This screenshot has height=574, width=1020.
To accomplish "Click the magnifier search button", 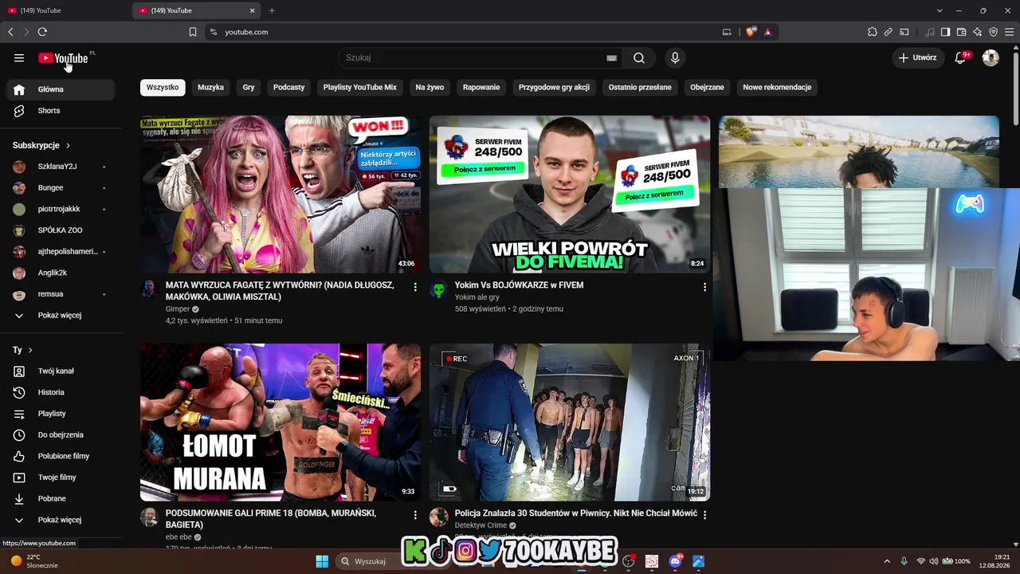I will pyautogui.click(x=639, y=57).
